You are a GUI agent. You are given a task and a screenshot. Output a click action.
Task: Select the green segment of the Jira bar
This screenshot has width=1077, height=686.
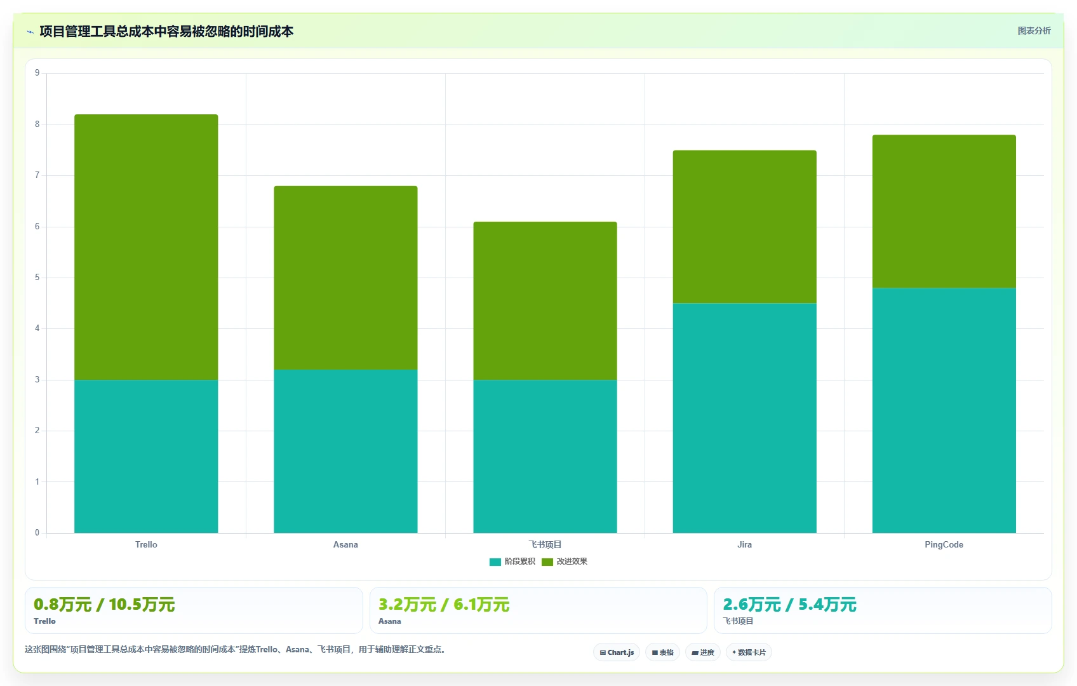pyautogui.click(x=744, y=227)
